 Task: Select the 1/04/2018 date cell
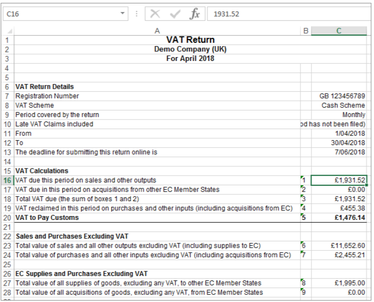pos(339,133)
